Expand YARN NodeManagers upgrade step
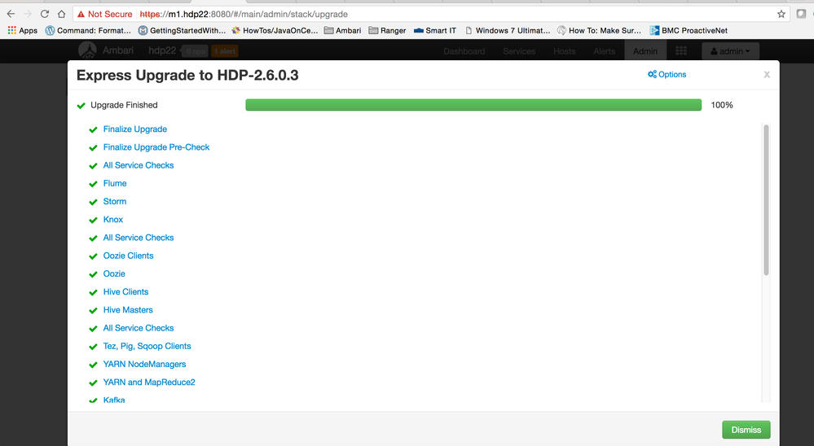 (144, 365)
